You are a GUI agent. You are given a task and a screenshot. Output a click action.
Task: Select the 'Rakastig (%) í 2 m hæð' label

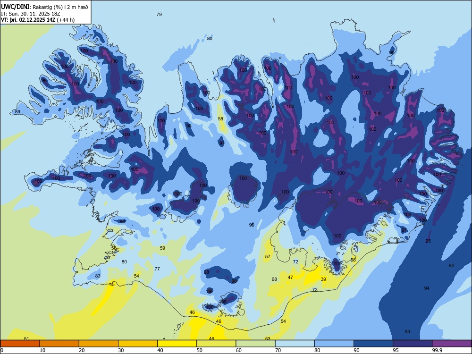coord(60,7)
